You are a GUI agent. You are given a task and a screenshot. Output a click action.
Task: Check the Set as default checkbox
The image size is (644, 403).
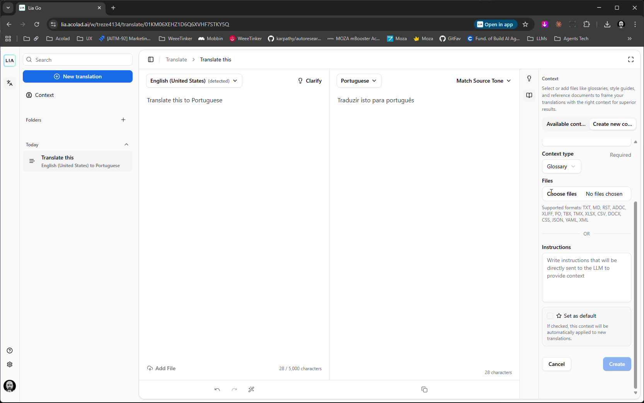coord(550,316)
